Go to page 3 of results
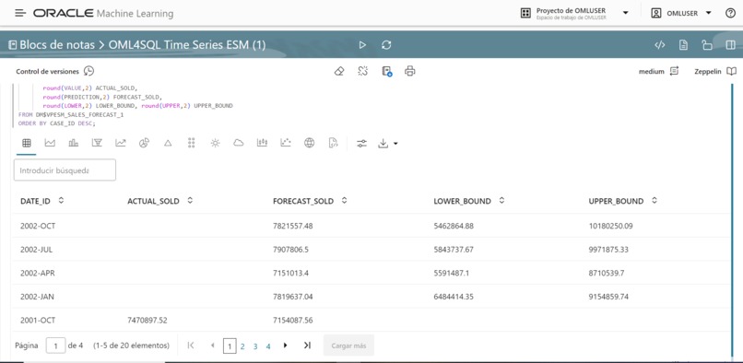 coord(255,346)
